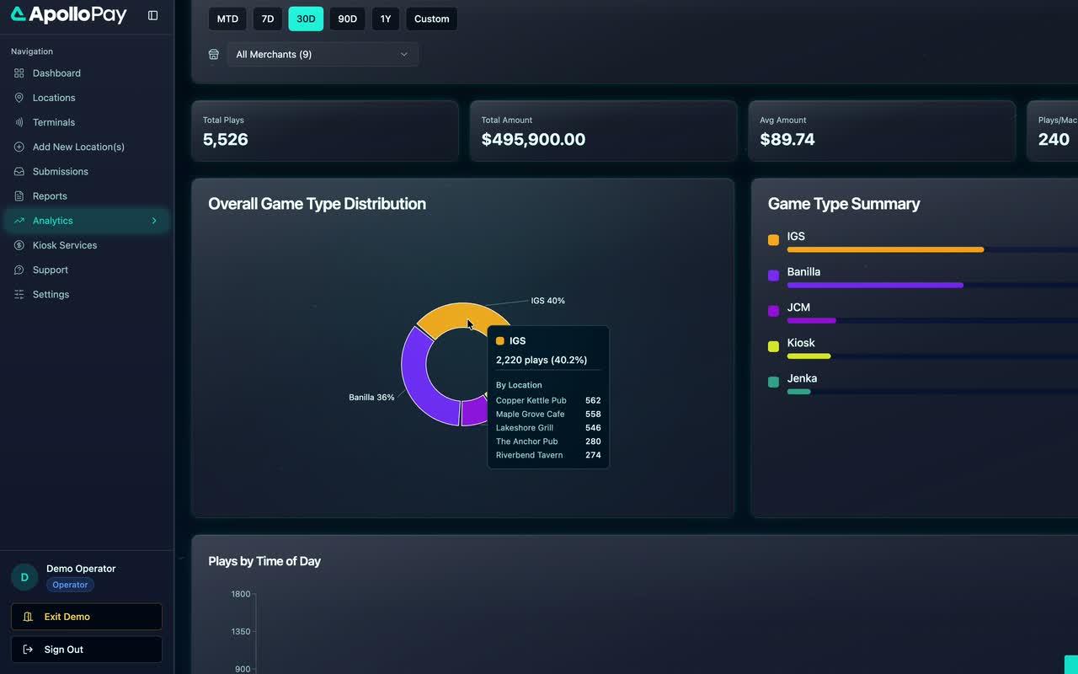Click the Banilla 36% chart label
The image size is (1078, 674).
point(371,398)
